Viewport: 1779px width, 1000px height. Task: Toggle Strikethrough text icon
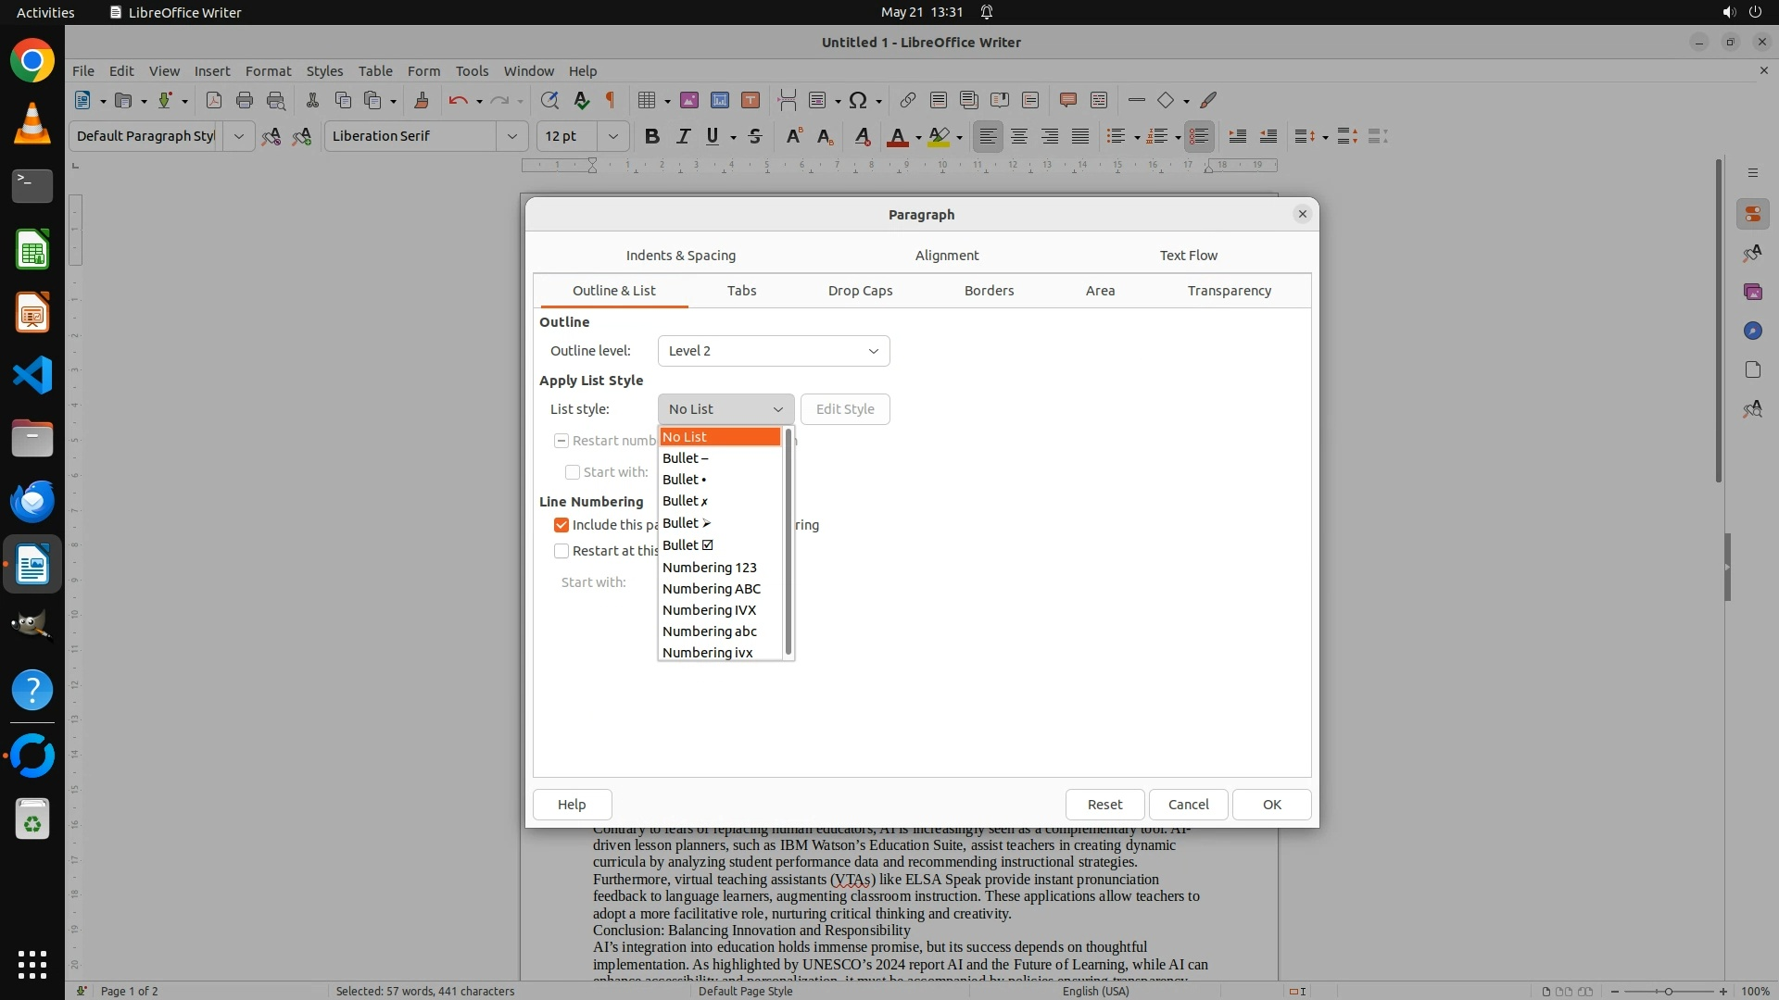pos(755,136)
